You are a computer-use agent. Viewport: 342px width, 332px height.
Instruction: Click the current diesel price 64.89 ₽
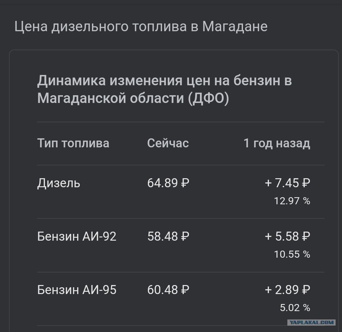(x=168, y=183)
